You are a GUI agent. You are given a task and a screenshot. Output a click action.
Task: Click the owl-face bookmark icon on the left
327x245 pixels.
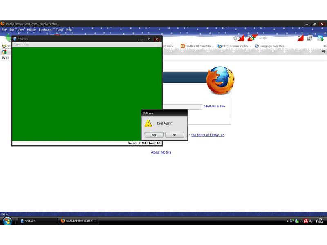point(4,46)
